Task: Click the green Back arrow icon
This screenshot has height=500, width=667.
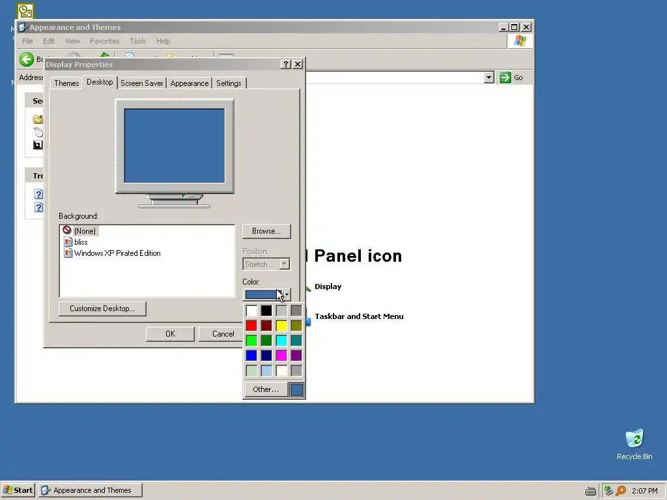Action: tap(26, 59)
